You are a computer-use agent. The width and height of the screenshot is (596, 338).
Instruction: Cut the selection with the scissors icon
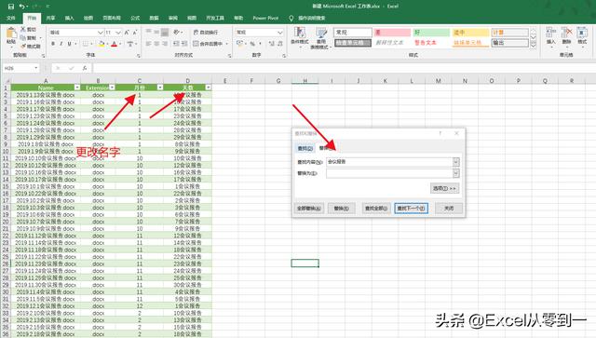[x=23, y=29]
